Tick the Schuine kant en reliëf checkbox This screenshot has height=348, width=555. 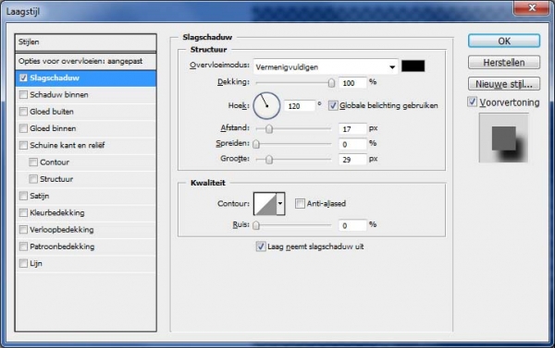tap(23, 145)
